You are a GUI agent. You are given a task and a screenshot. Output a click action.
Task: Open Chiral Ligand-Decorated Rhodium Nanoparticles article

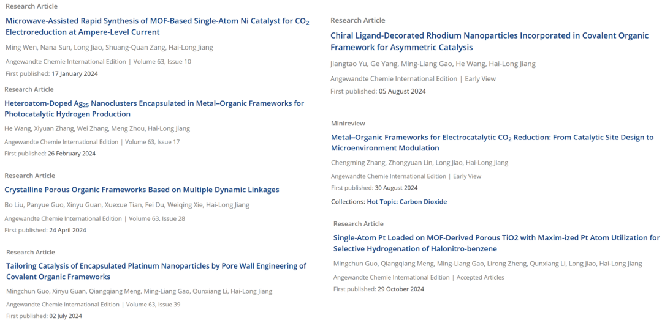click(489, 41)
